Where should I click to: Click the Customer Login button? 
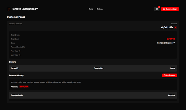[170, 9]
